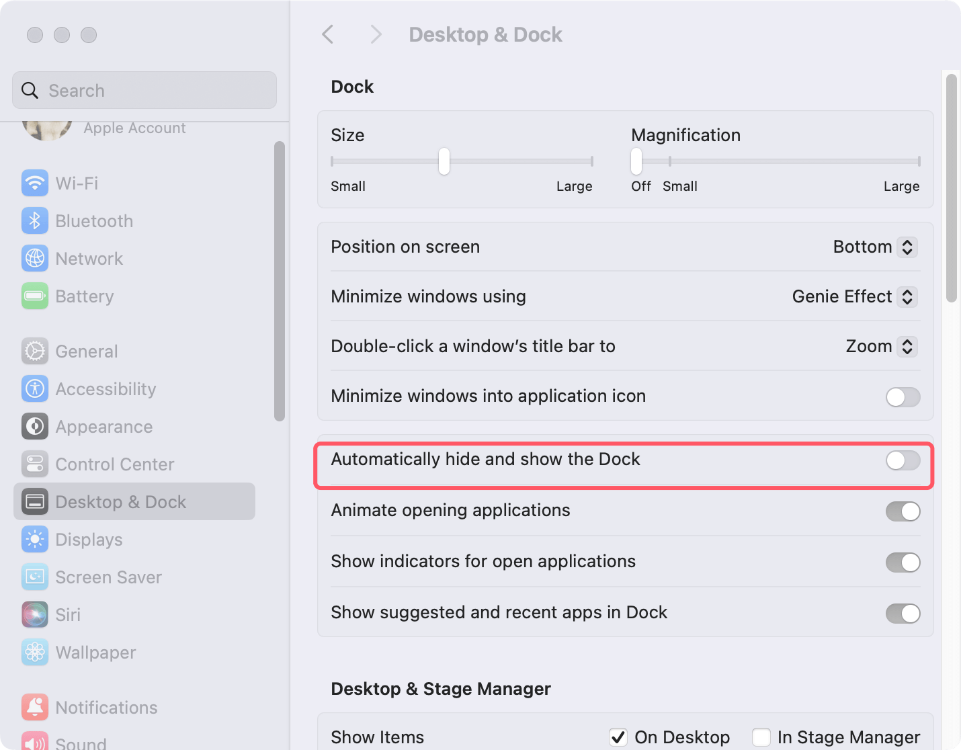
Task: Uncheck On Desktop under Show Items
Action: point(618,737)
